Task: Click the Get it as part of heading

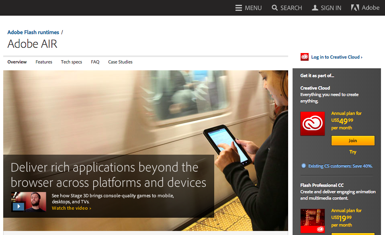Action: pos(317,76)
